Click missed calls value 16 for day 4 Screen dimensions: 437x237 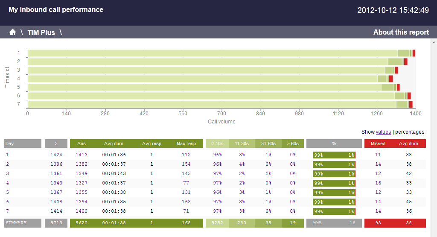pyautogui.click(x=378, y=183)
